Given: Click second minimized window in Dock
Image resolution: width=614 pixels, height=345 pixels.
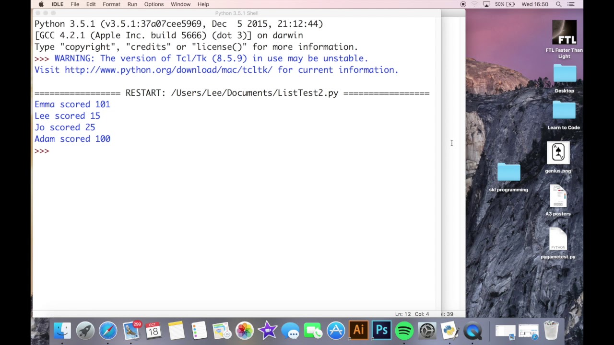Looking at the screenshot, I should coord(529,332).
